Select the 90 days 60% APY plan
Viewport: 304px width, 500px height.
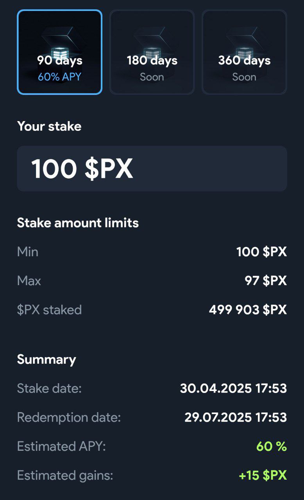click(59, 52)
